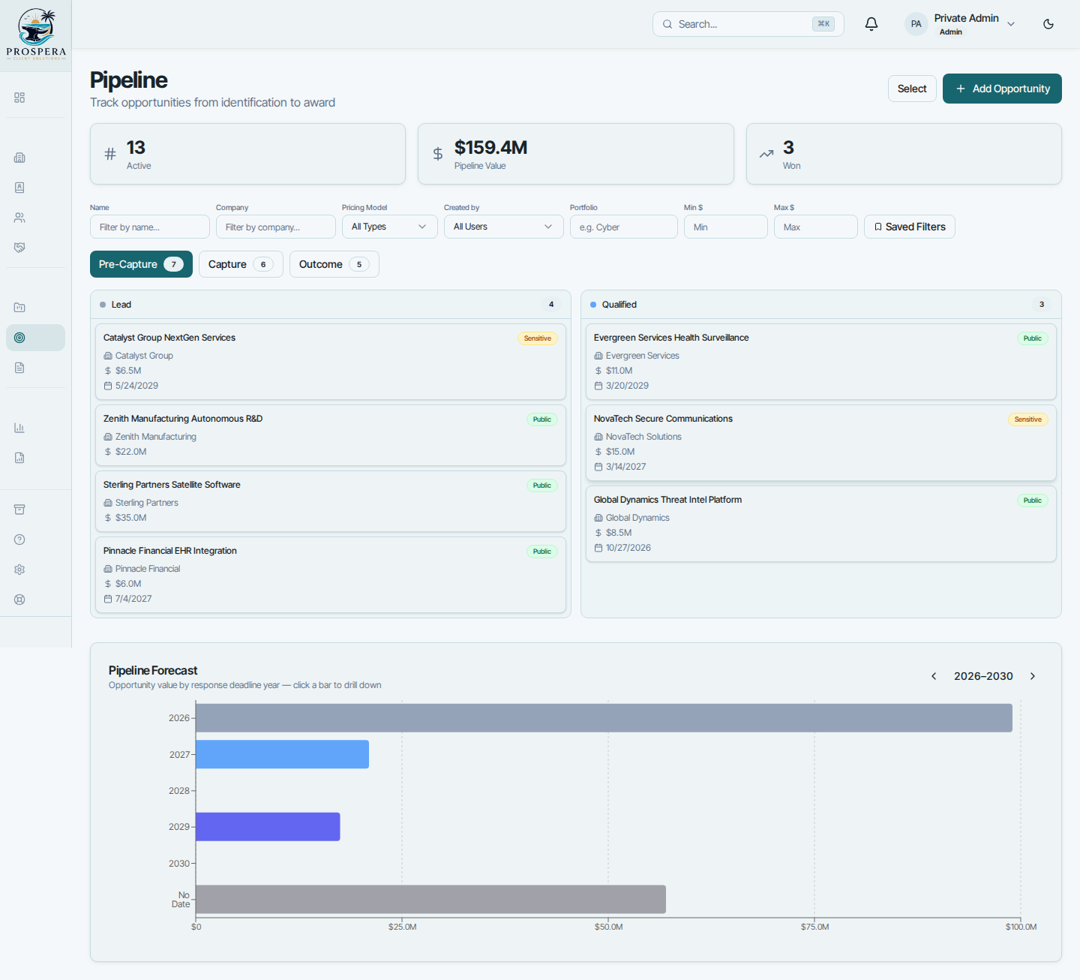Open the NovaTech Solutions company link
Image resolution: width=1080 pixels, height=980 pixels.
click(x=643, y=437)
